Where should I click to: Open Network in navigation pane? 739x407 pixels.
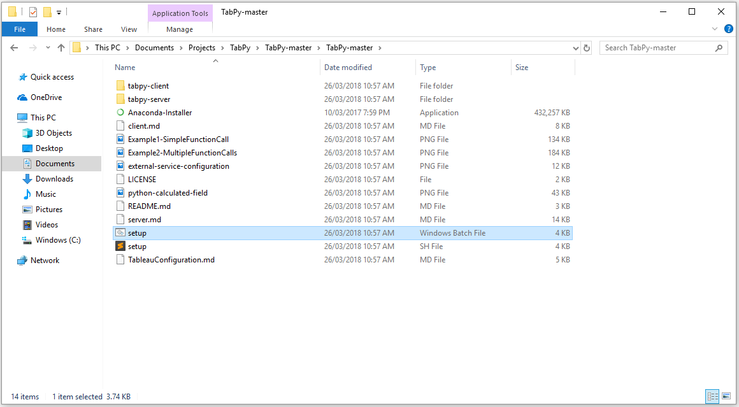[x=45, y=261]
